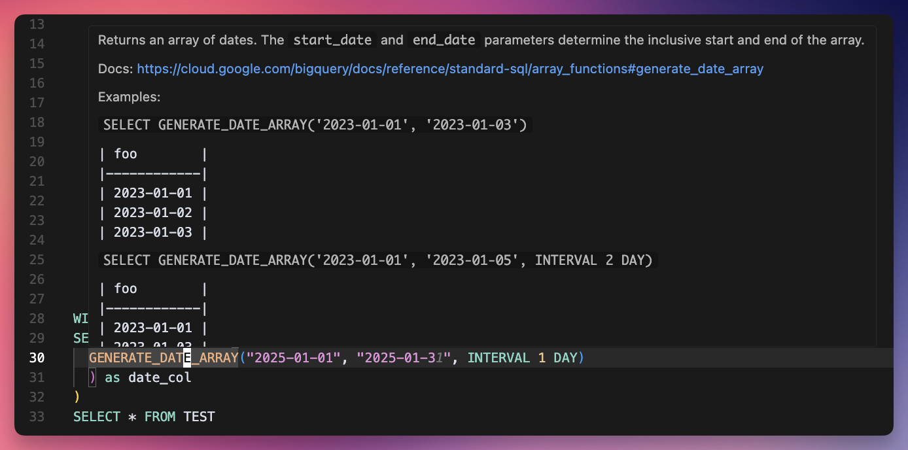Click the WI text on line 28
Screen dimensions: 908x450
[80, 319]
